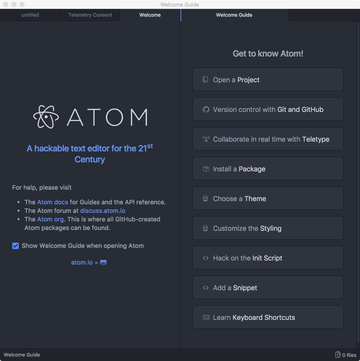Click the For help, please visit text
This screenshot has width=360, height=361.
point(42,187)
